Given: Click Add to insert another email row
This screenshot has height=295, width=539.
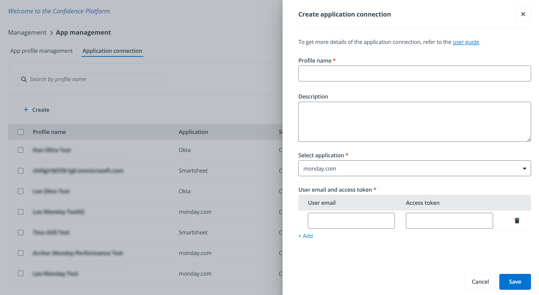Looking at the screenshot, I should point(305,236).
